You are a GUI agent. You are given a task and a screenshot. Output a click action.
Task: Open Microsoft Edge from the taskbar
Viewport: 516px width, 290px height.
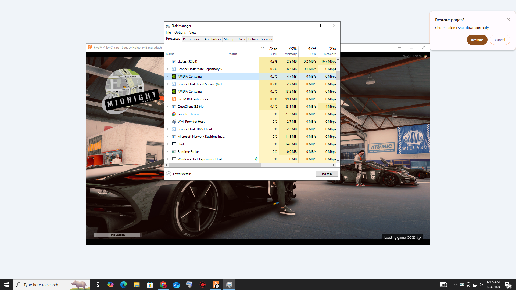[x=123, y=285]
